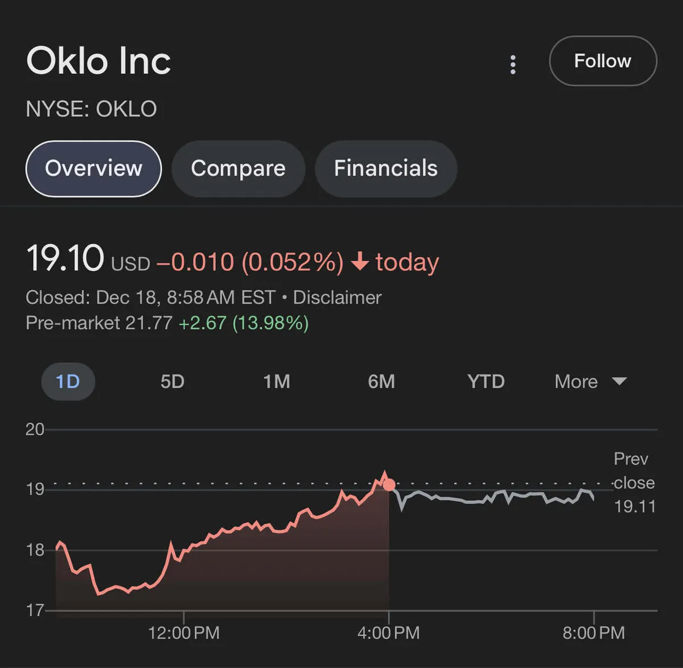The width and height of the screenshot is (683, 668).
Task: Open the Disclaimer link
Action: [x=337, y=298]
